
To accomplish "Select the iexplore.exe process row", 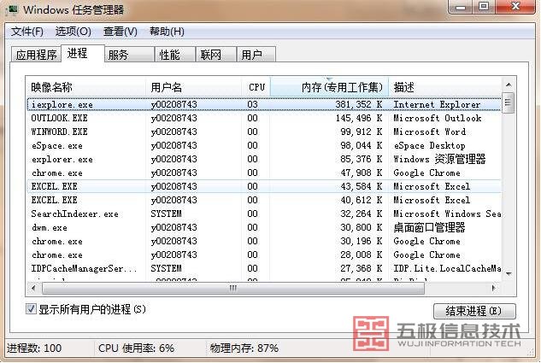I will 264,104.
